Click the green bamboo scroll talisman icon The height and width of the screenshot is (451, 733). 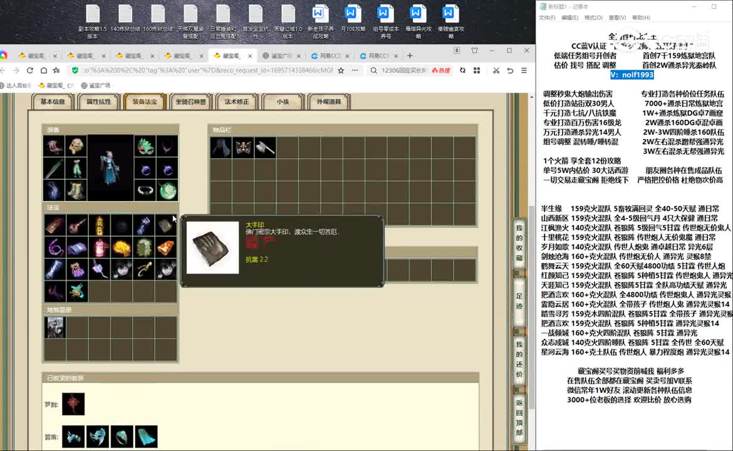143,247
